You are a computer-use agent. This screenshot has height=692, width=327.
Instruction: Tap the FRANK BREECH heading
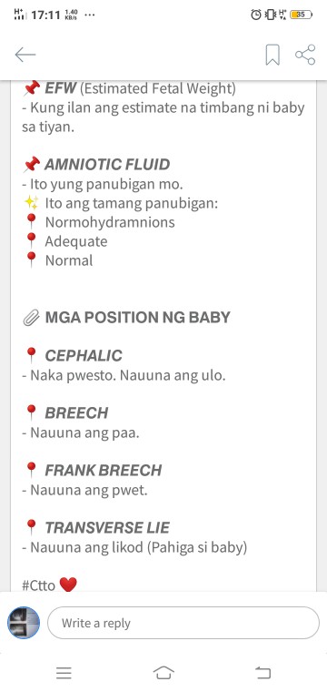[104, 470]
